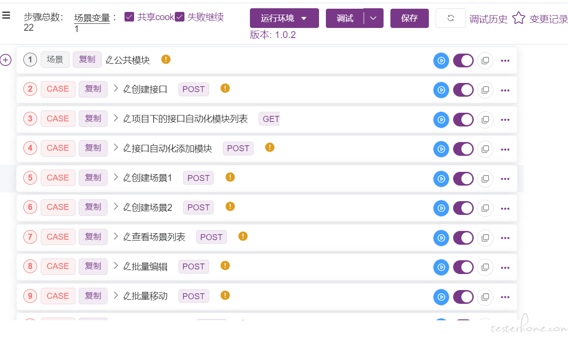Run the 创建场景2 step
Image resolution: width=568 pixels, height=340 pixels.
[441, 208]
